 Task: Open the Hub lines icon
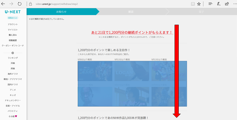point(210,4)
